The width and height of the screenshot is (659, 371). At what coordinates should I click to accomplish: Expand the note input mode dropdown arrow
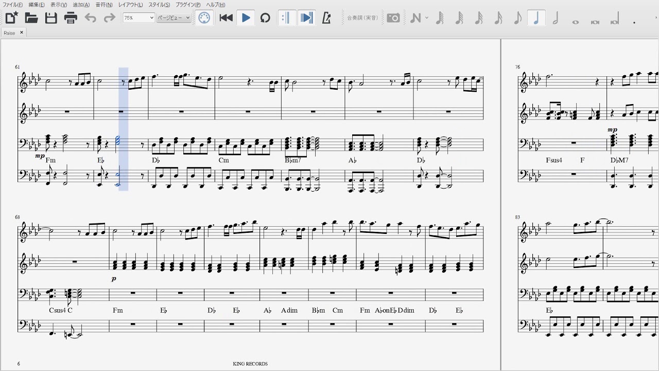427,18
